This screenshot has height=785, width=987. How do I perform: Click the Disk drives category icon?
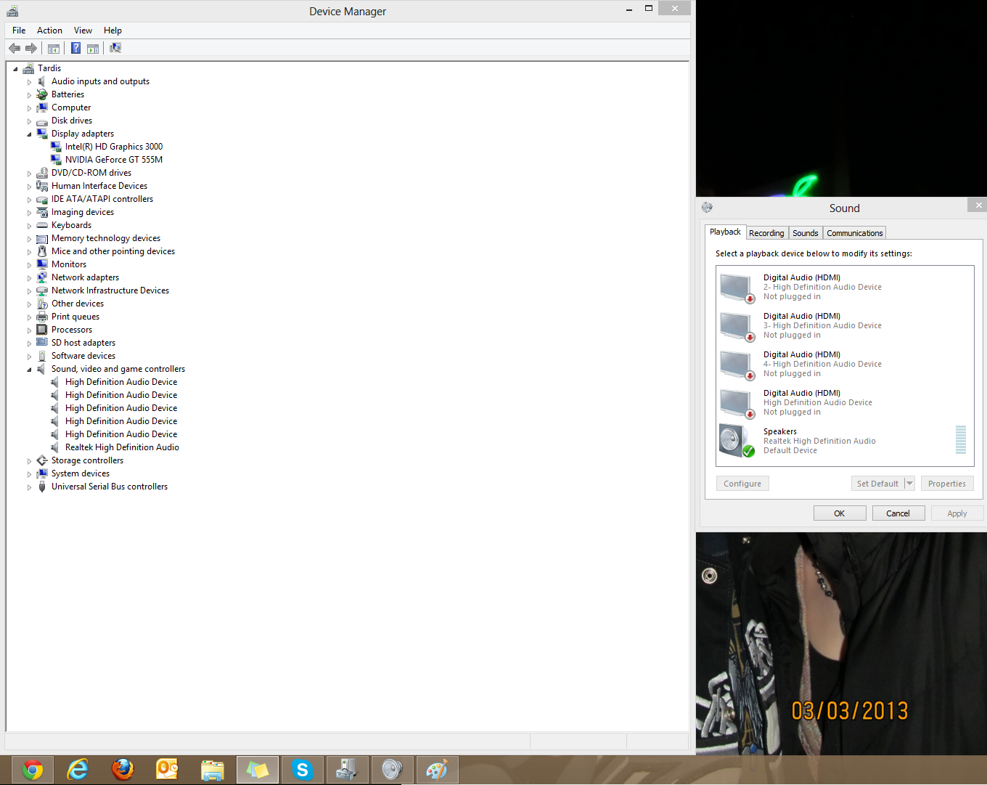(42, 121)
